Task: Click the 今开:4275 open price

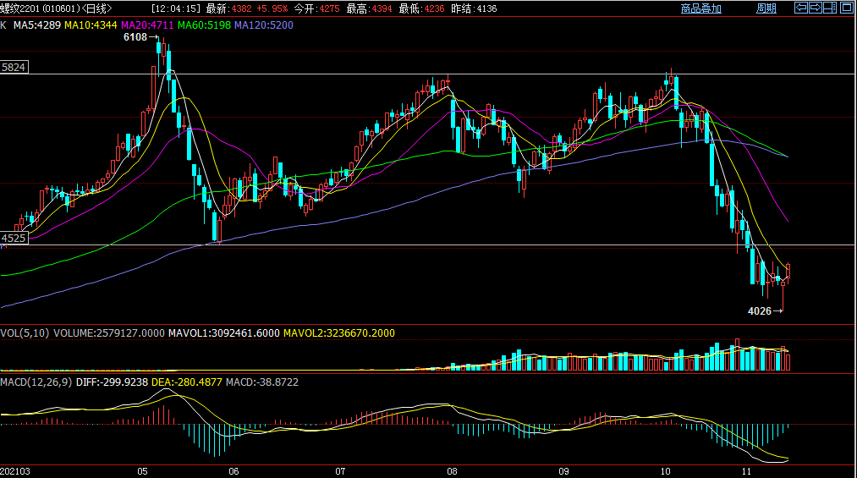Action: 316,8
